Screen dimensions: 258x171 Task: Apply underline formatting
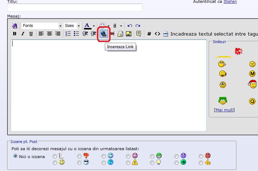tap(31, 34)
